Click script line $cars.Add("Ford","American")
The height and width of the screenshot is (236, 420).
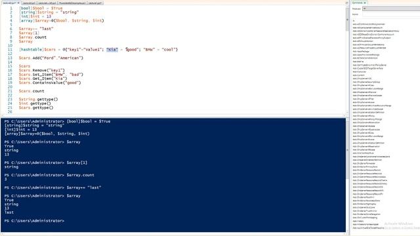[x=51, y=58]
